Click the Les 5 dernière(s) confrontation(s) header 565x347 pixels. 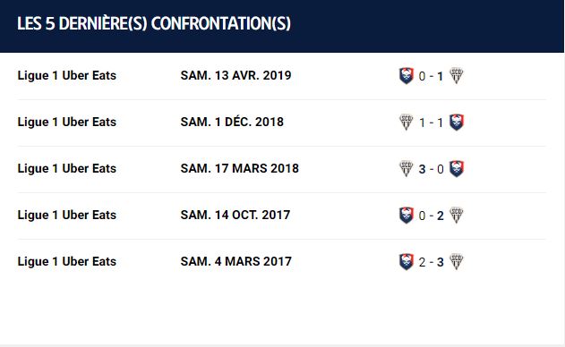click(x=154, y=24)
